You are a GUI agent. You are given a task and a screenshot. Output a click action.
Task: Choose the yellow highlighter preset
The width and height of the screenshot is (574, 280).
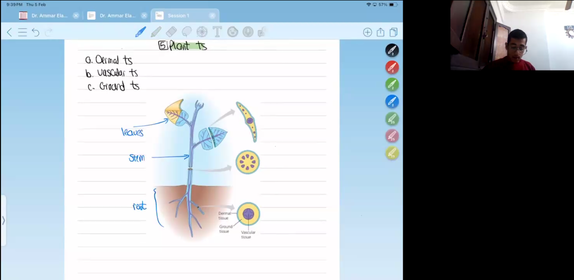392,153
